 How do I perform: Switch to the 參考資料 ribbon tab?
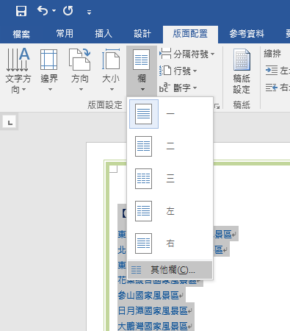(x=247, y=34)
